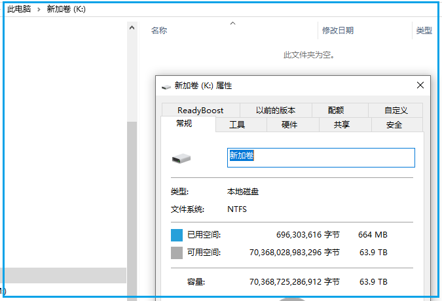The image size is (442, 301).
Task: Open the 硬件 tab
Action: click(293, 125)
